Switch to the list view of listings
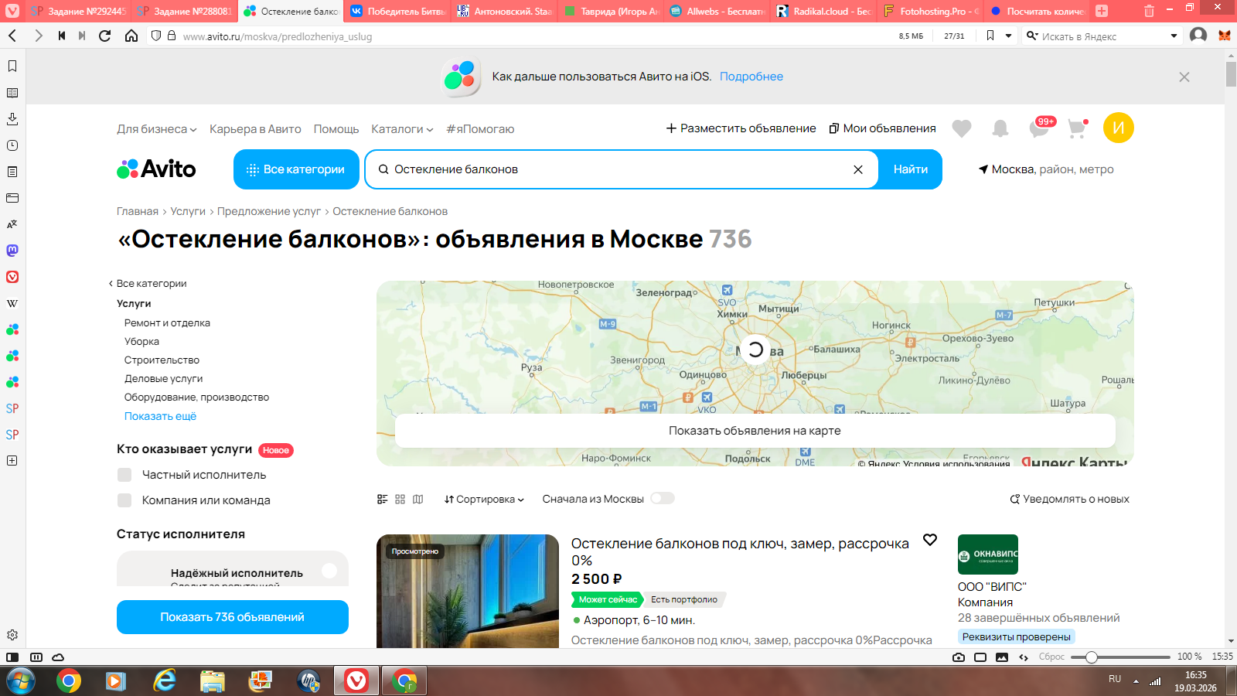1237x696 pixels. tap(382, 500)
